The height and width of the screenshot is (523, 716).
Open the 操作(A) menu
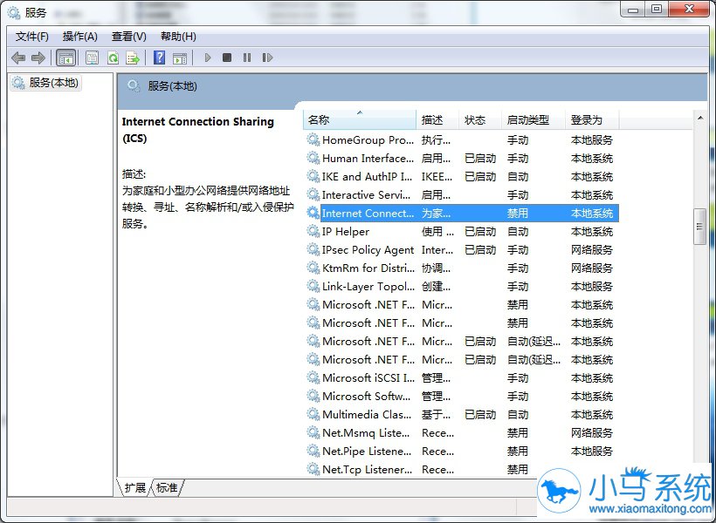pyautogui.click(x=80, y=37)
